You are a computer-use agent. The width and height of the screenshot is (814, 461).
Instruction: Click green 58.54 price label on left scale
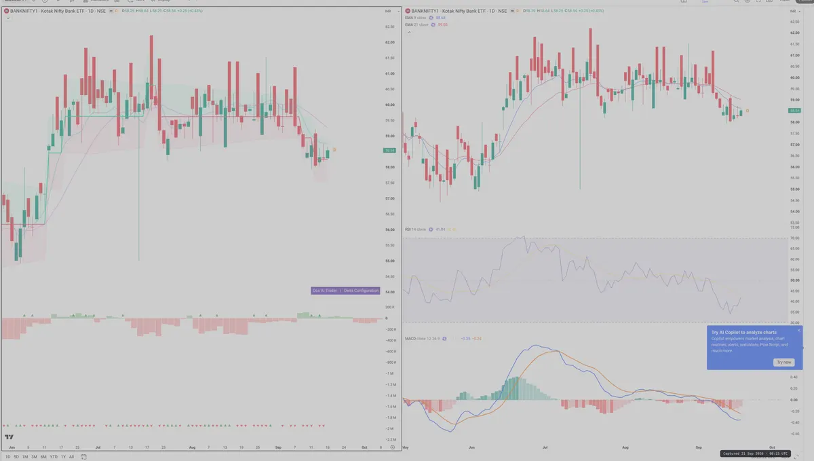(x=389, y=151)
